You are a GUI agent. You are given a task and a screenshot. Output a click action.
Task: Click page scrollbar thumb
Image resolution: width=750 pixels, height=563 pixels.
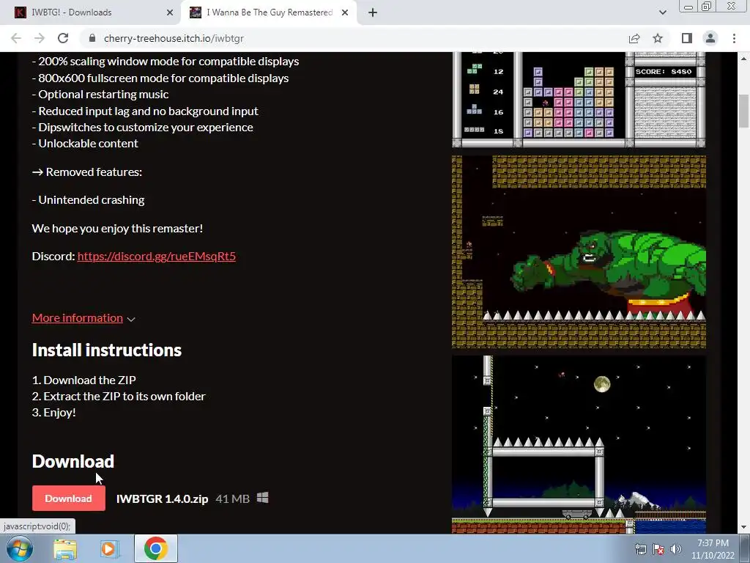coord(743,111)
